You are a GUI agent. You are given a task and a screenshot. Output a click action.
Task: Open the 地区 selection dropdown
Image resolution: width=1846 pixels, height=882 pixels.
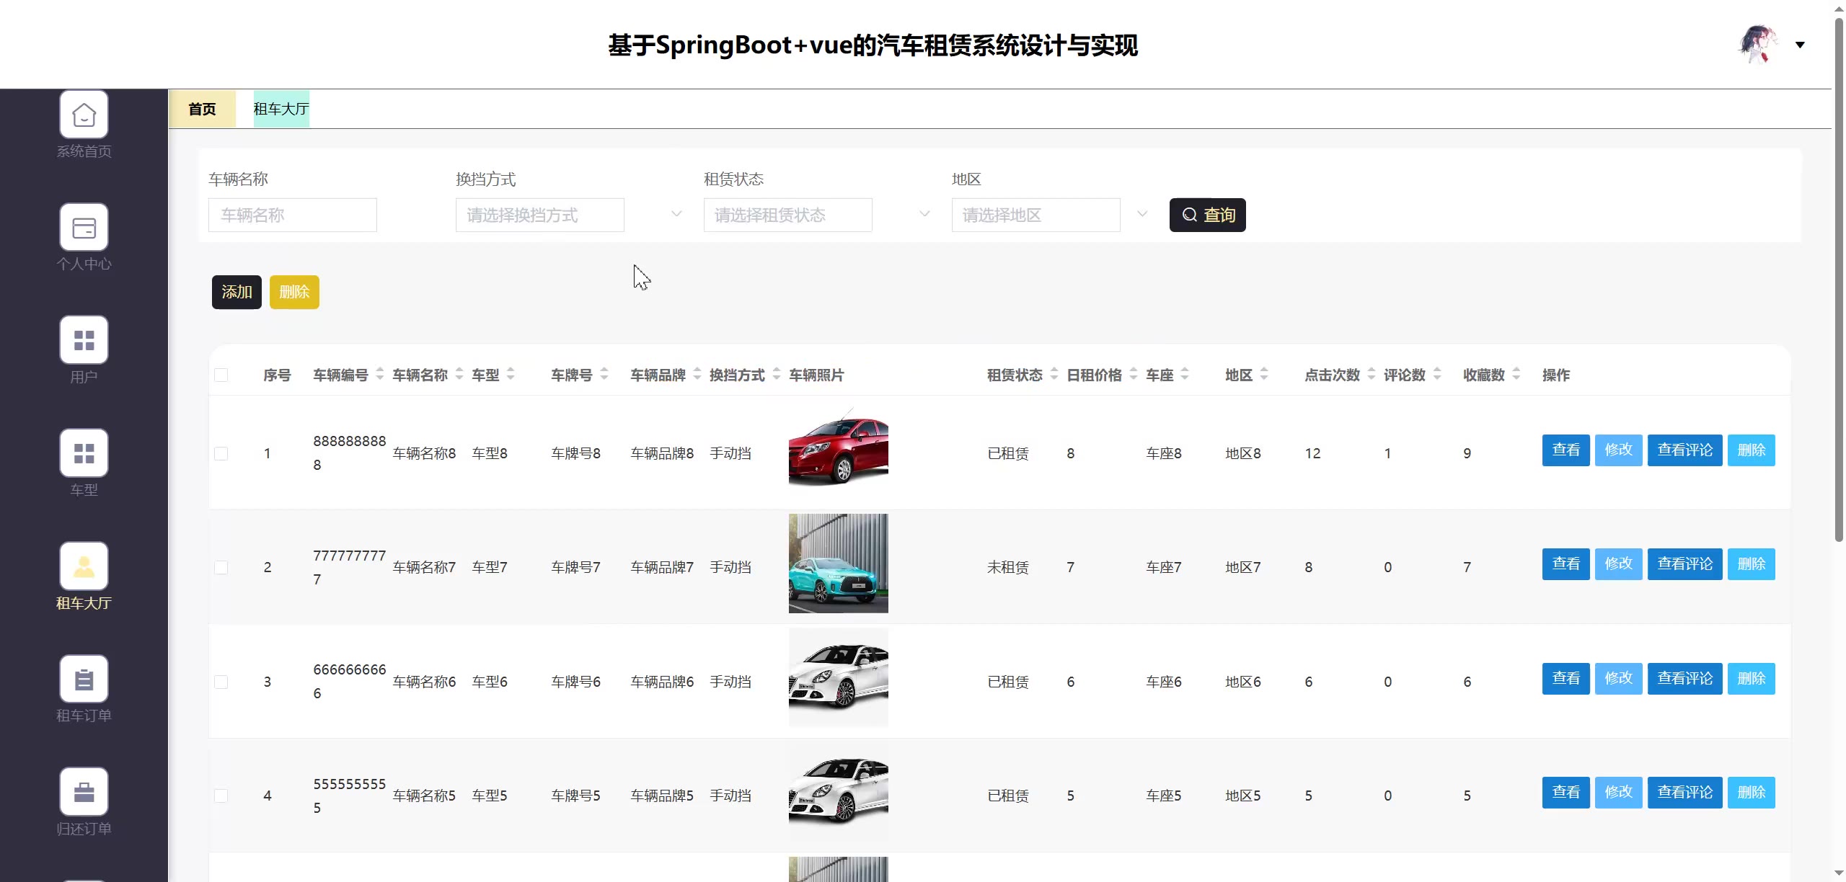[x=1035, y=215]
